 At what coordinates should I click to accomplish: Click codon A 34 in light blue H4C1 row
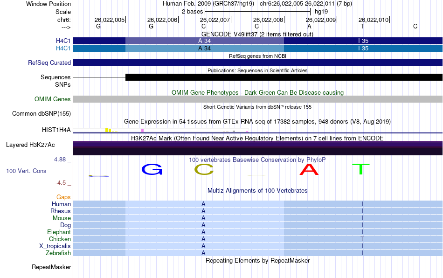[205, 49]
